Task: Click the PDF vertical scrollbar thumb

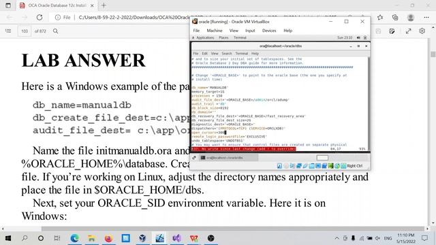Action: (x=433, y=54)
